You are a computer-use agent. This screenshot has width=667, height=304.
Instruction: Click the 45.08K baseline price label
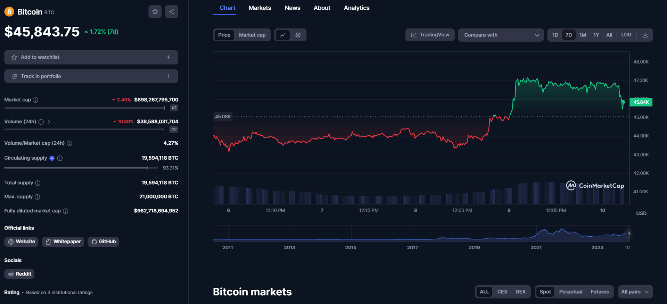click(x=223, y=117)
